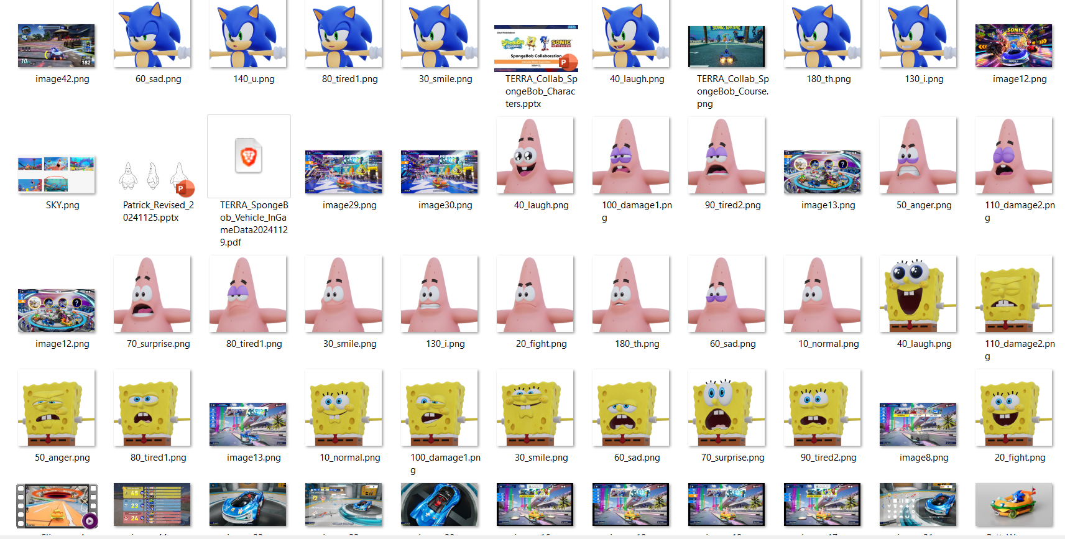Click SpongeBob's 50_anger.png thumbnail
This screenshot has width=1065, height=539.
(x=57, y=408)
